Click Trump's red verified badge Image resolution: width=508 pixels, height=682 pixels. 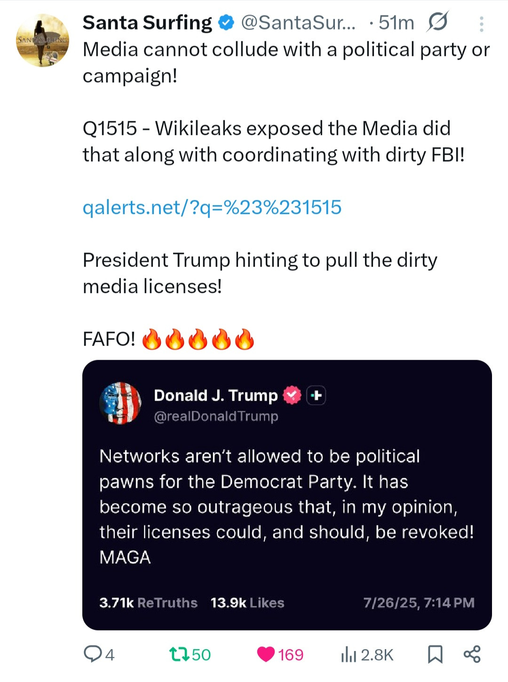[292, 395]
